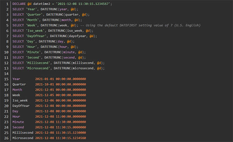The height and width of the screenshot is (142, 233).
Task: Click the hour argument on line 9
Action: (63, 47)
